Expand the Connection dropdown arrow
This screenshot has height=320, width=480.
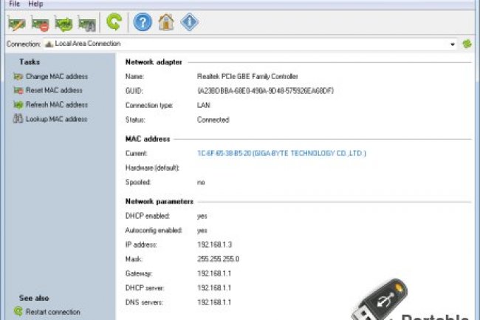click(453, 44)
